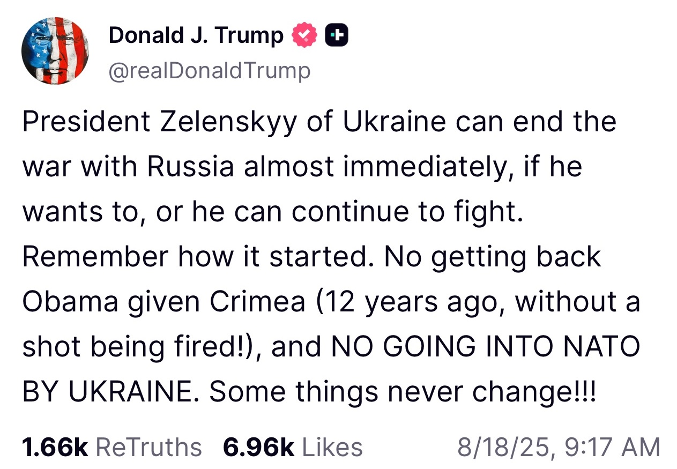Open the flag-painted profile avatar
This screenshot has width=677, height=469.
point(55,51)
